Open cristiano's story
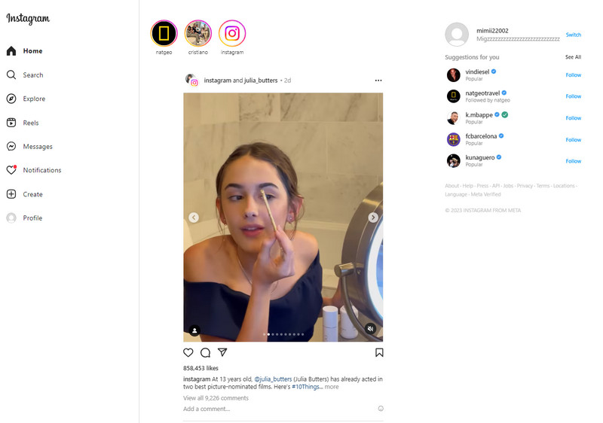This screenshot has height=423, width=603. pos(197,34)
